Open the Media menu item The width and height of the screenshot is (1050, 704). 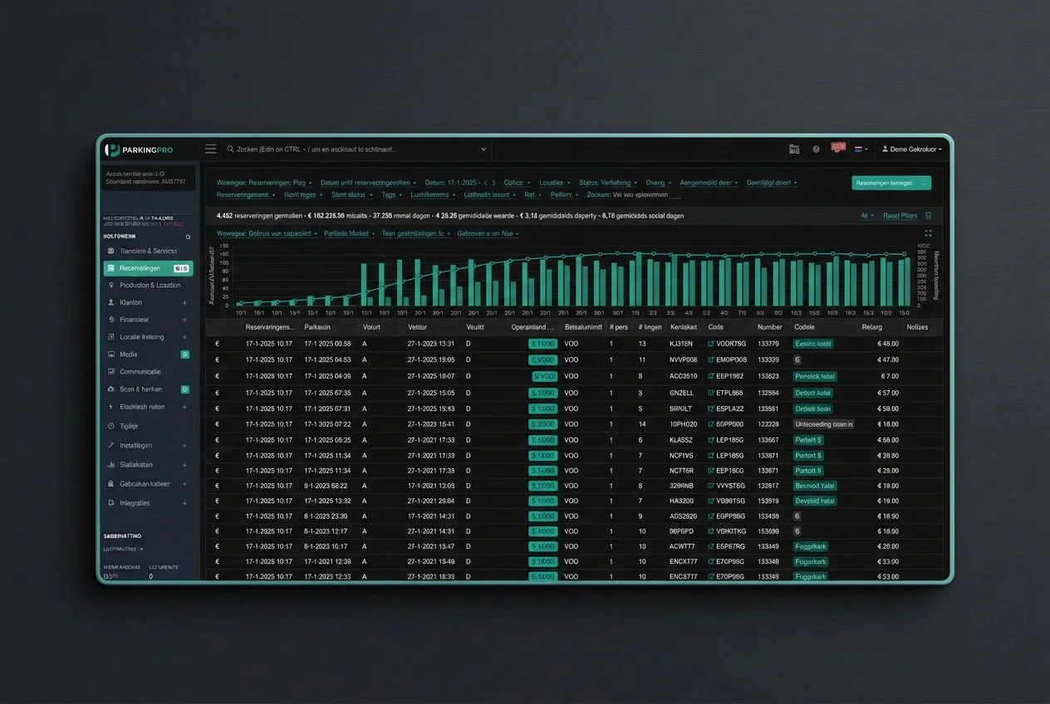tap(149, 354)
